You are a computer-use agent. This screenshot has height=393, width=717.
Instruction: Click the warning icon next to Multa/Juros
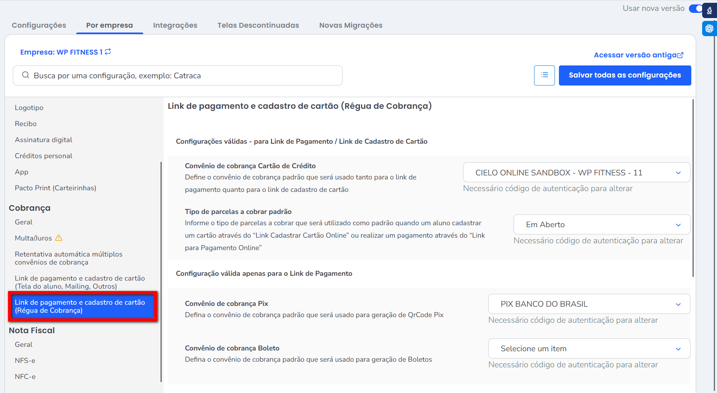(59, 238)
